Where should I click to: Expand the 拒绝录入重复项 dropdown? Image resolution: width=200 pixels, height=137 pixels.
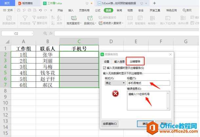123,23
